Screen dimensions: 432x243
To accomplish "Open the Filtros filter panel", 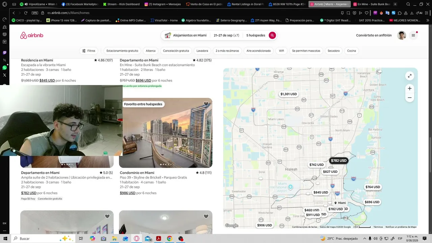I will [x=89, y=51].
